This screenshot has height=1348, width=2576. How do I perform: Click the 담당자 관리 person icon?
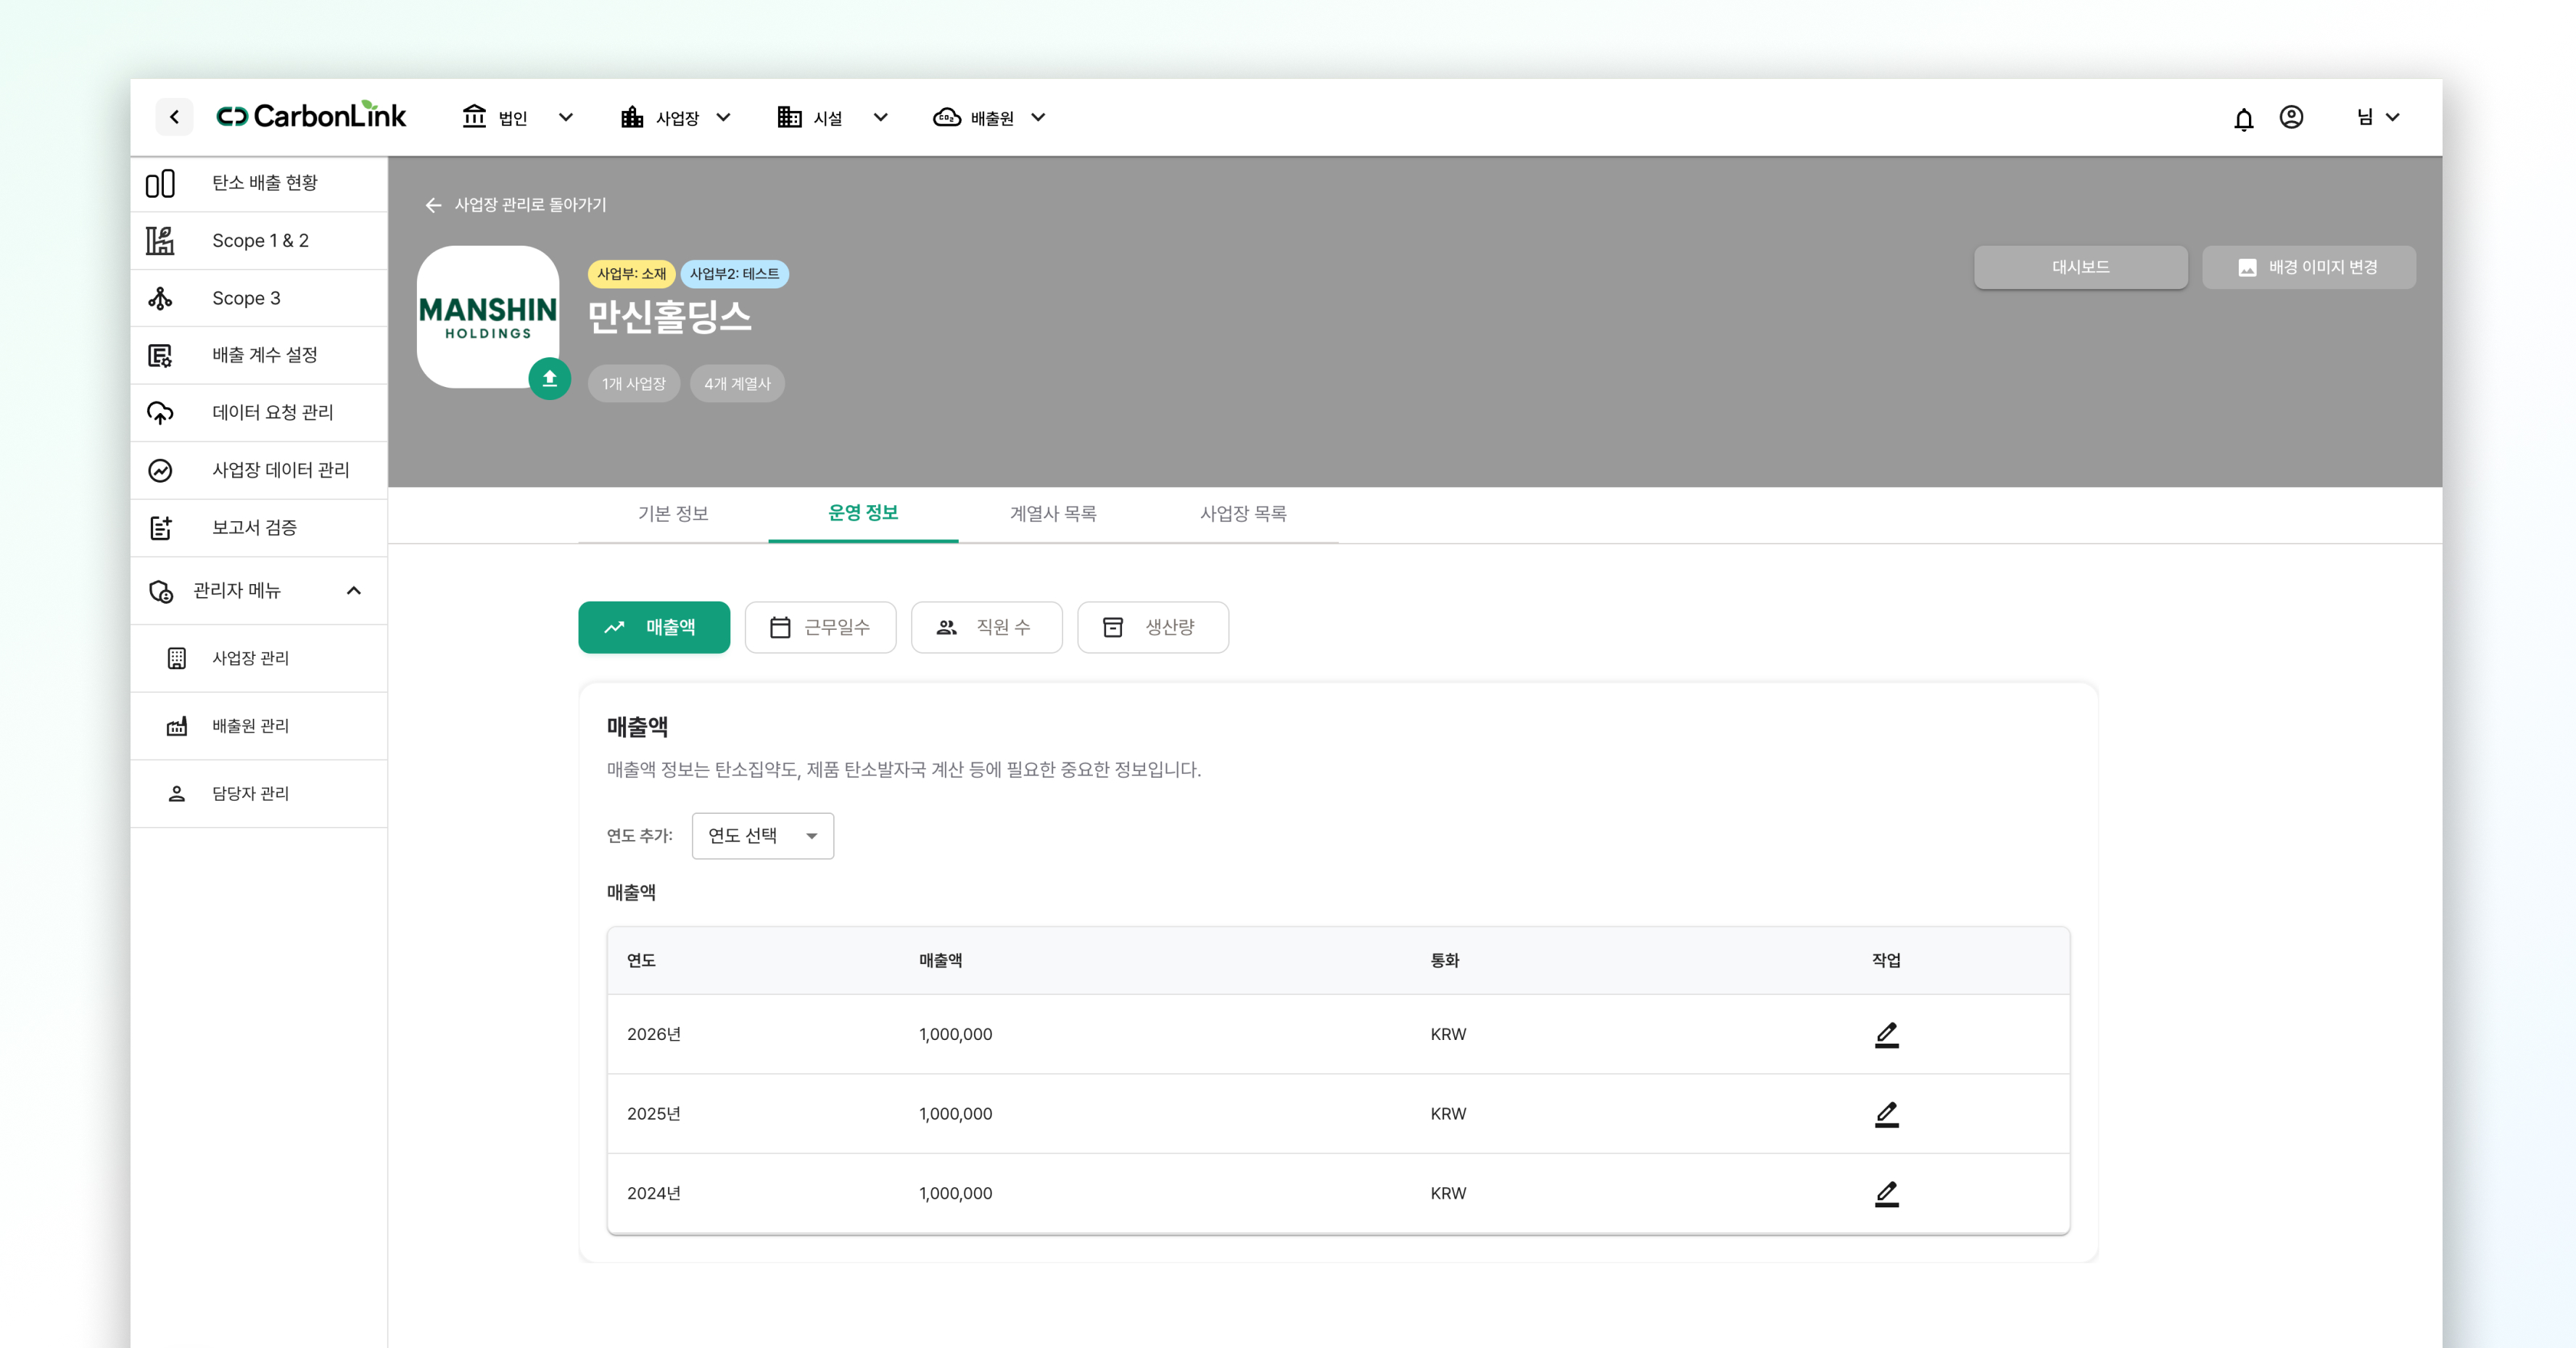(x=177, y=794)
